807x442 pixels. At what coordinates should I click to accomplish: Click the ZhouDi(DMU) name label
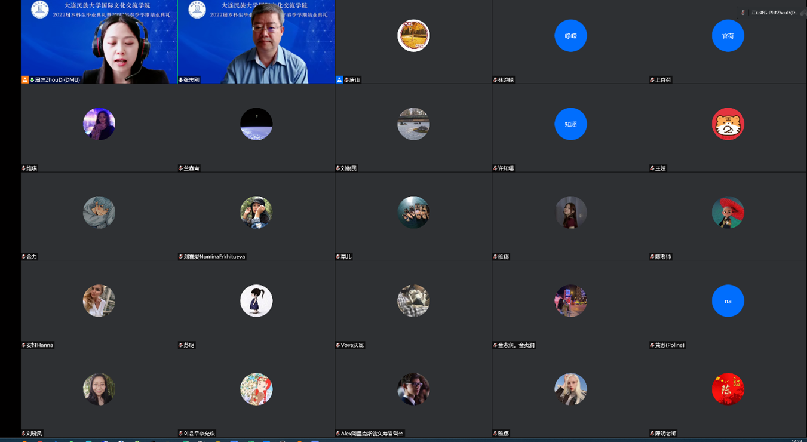point(57,79)
